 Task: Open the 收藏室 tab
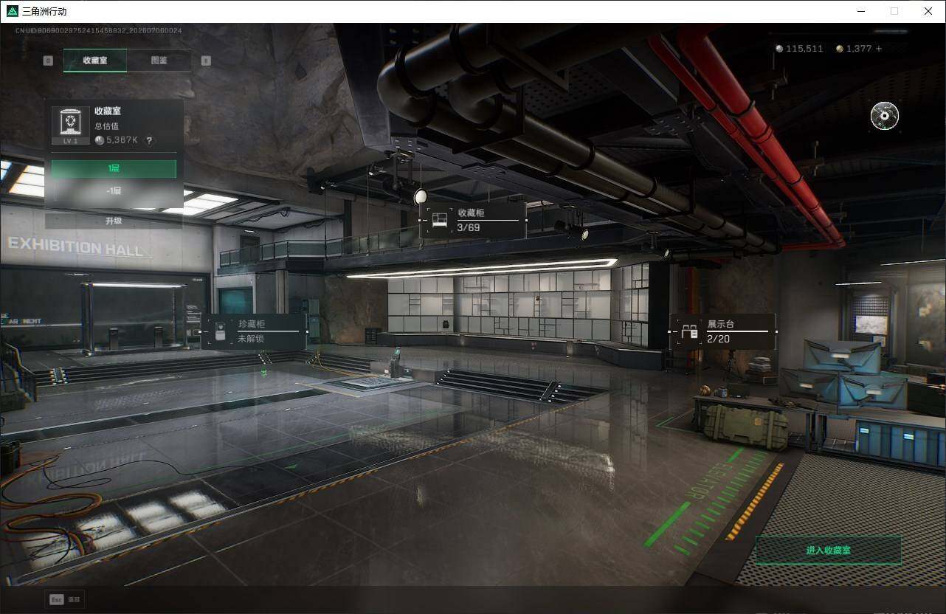pyautogui.click(x=95, y=61)
